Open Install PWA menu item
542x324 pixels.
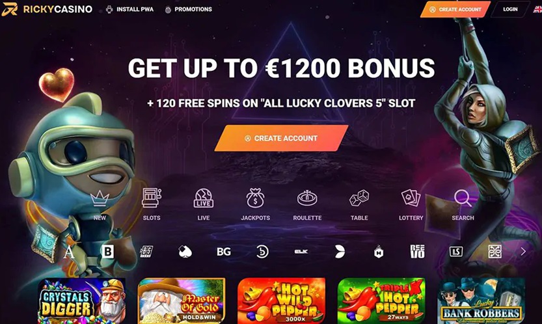coord(129,9)
